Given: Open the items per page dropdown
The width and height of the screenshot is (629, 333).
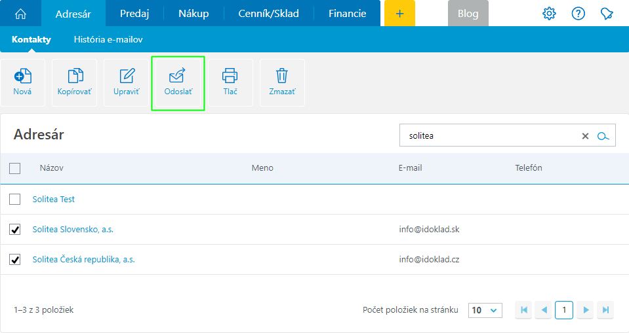Looking at the screenshot, I should pos(485,310).
